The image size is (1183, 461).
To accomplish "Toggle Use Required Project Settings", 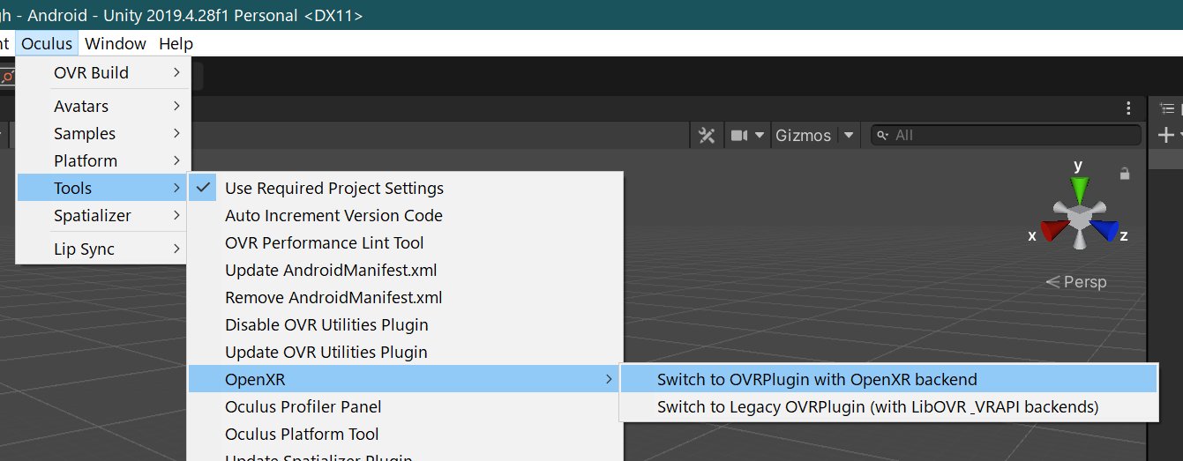I will click(406, 188).
